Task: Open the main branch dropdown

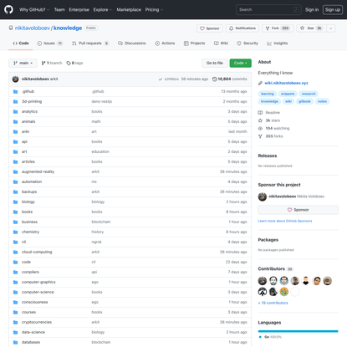Action: [23, 64]
